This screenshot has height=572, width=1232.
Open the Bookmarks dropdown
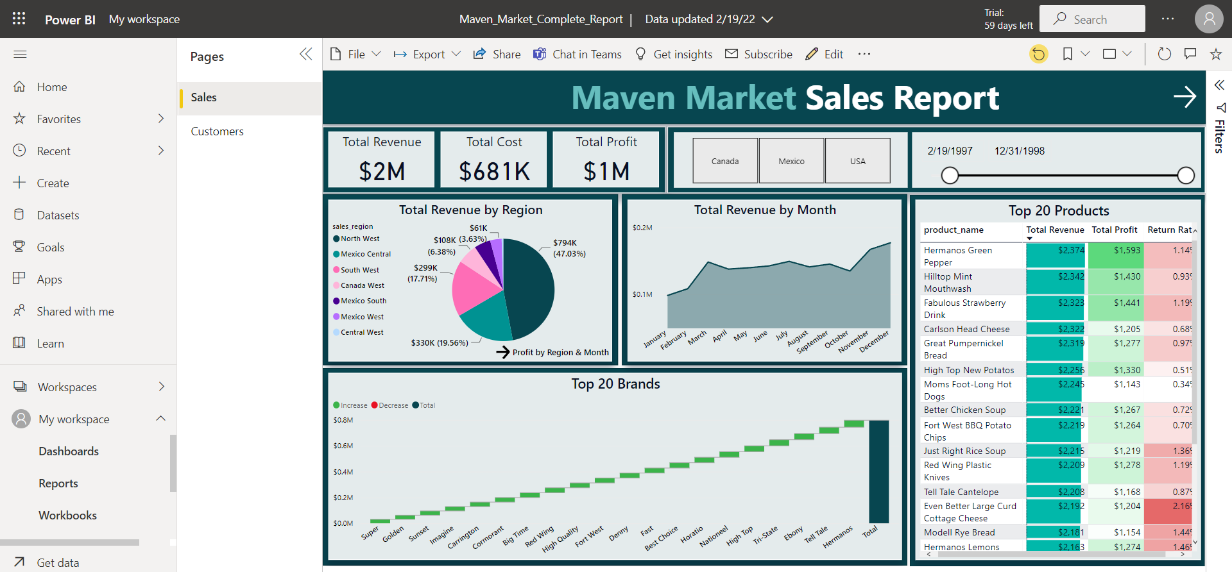pos(1076,54)
